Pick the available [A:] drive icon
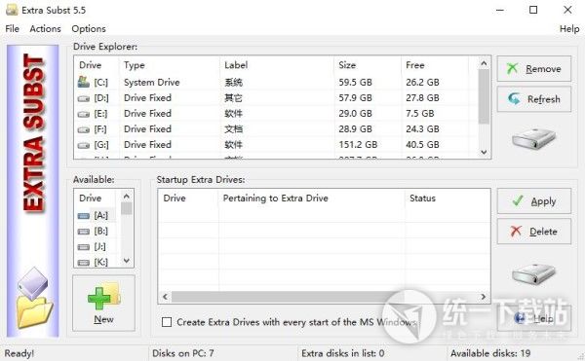 (x=84, y=216)
